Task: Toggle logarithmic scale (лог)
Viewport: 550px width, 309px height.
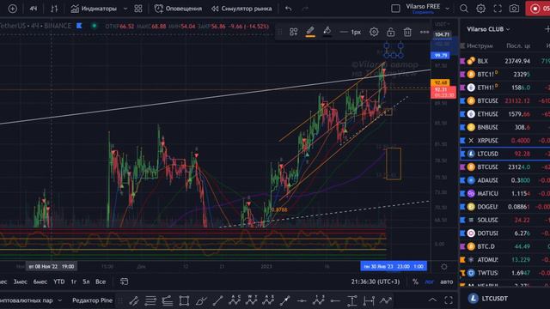Action: coord(430,282)
